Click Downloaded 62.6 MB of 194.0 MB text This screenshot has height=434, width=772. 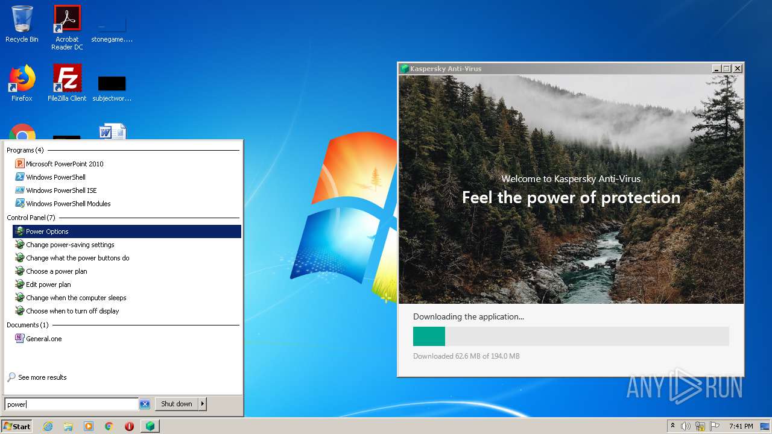click(x=466, y=356)
